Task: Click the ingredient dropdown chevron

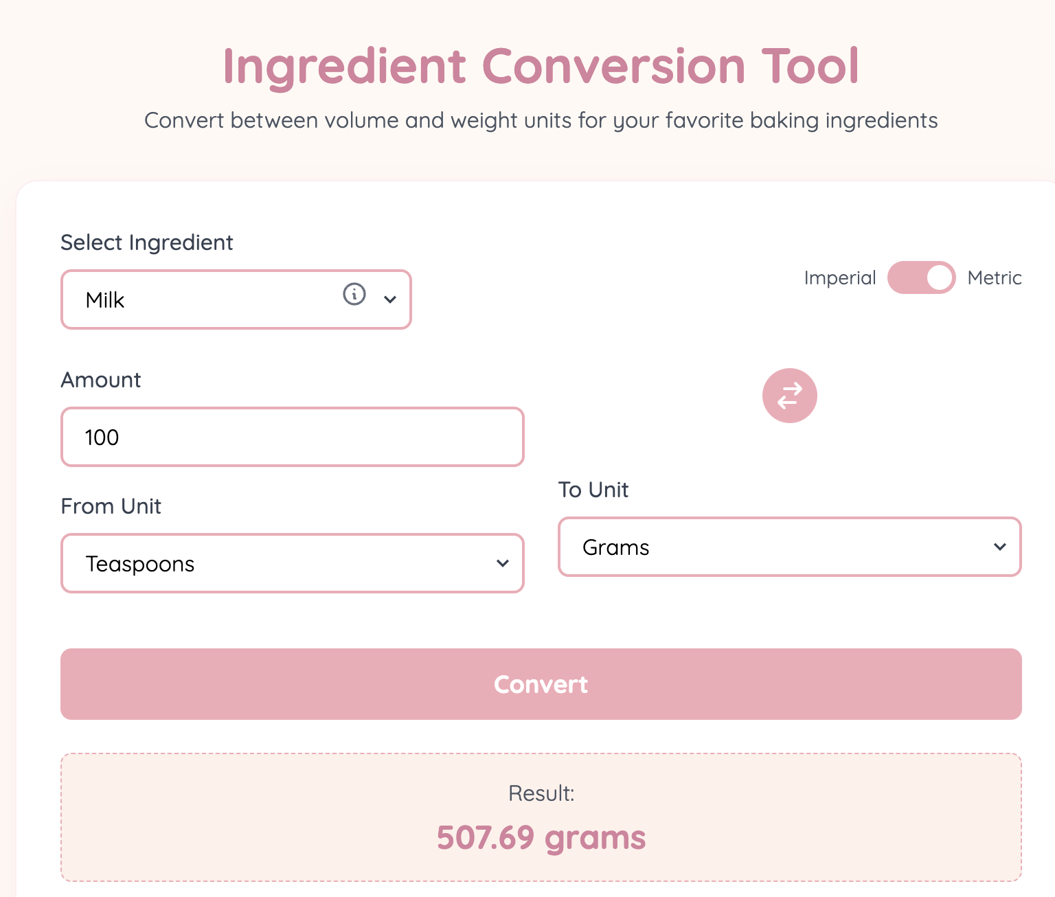Action: click(391, 300)
